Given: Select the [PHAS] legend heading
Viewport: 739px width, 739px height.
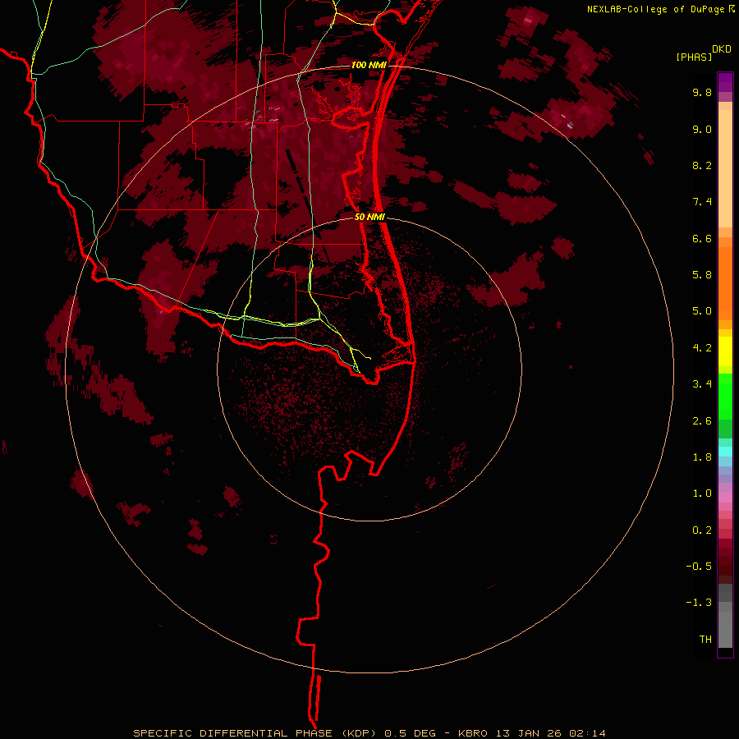Looking at the screenshot, I should click(694, 57).
